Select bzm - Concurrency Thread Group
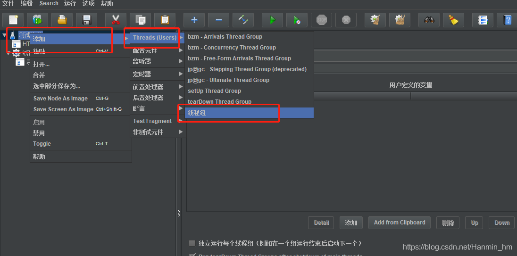This screenshot has height=256, width=517. coord(249,48)
